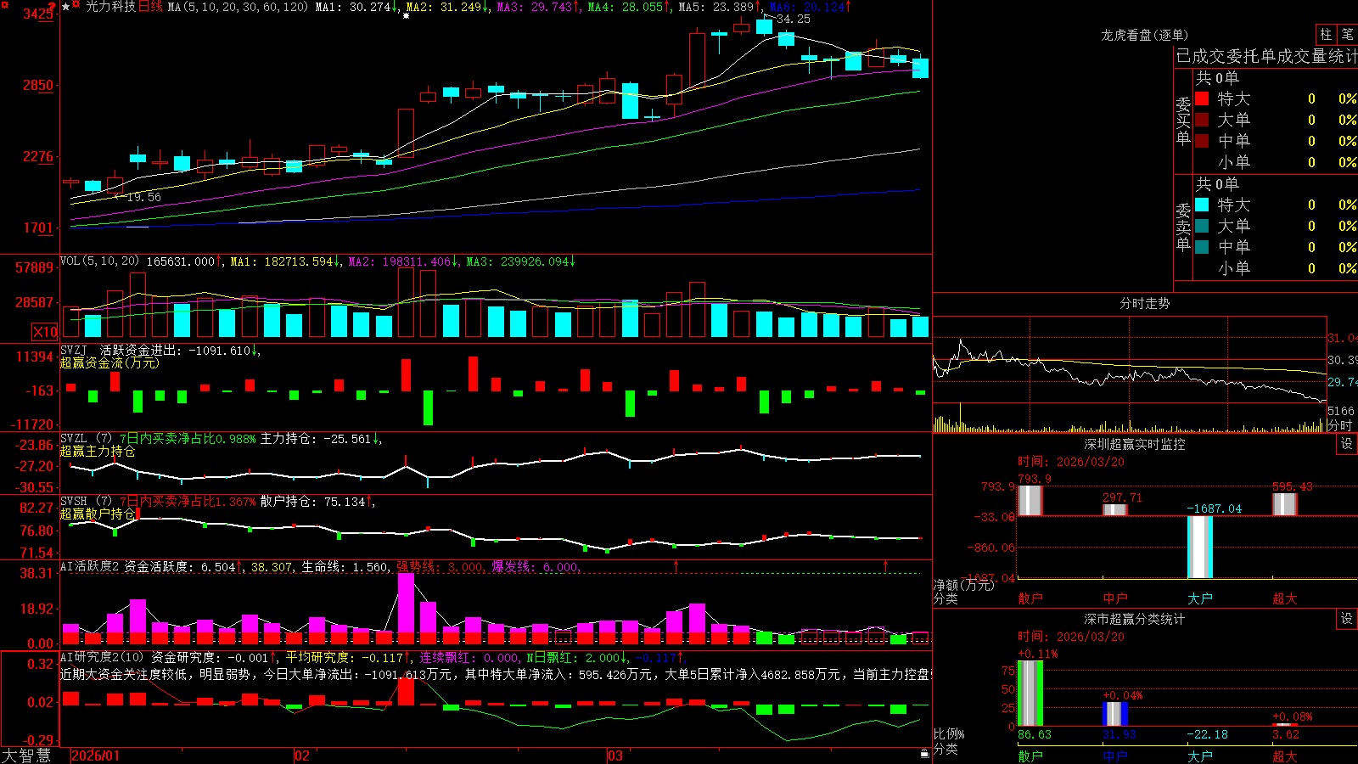Click the 595.43 超大 bar in realtime monitor

point(1285,504)
